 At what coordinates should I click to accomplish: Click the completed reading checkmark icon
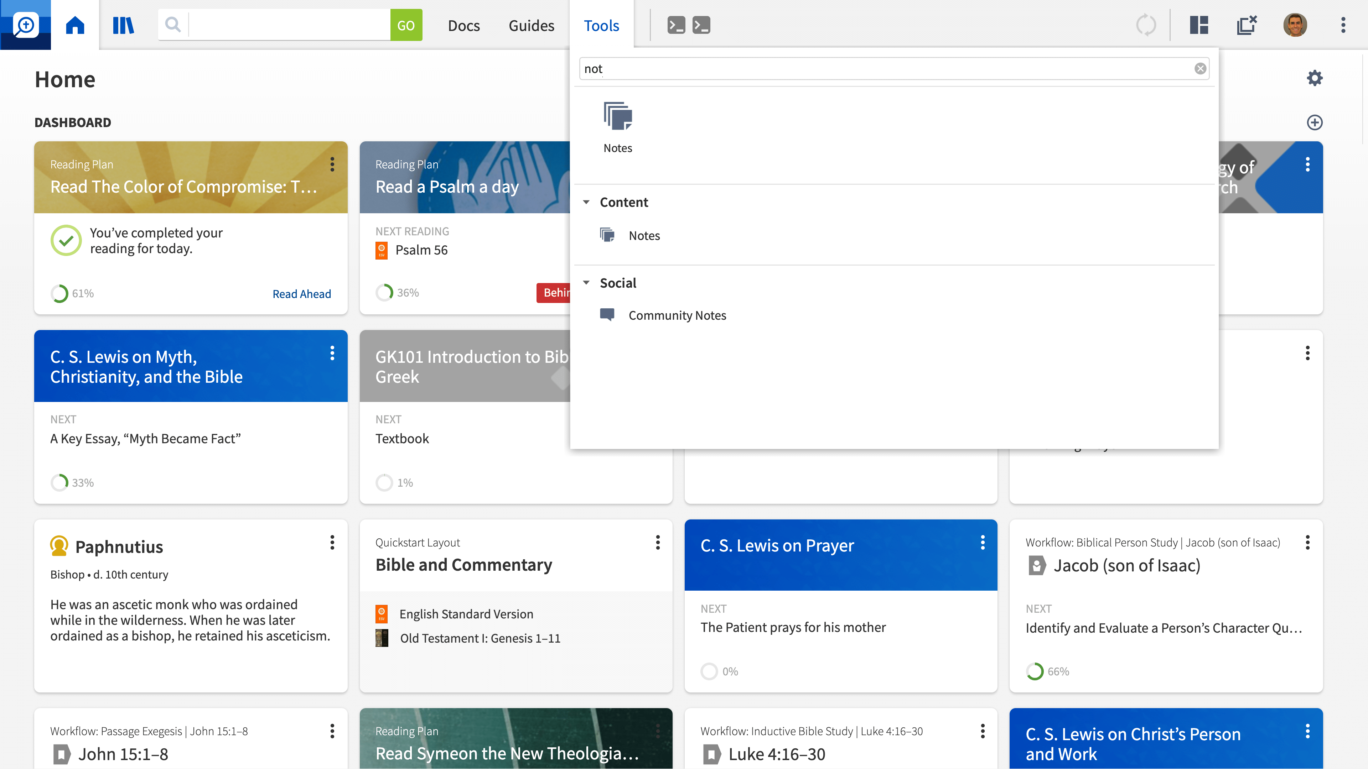point(66,240)
